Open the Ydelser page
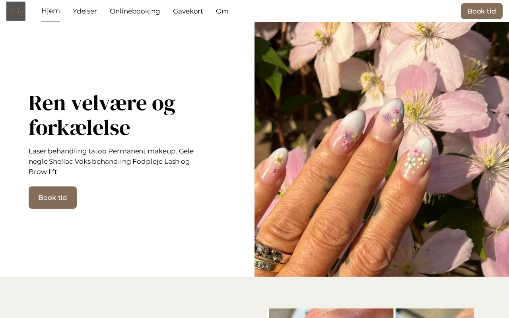The height and width of the screenshot is (318, 509). pyautogui.click(x=85, y=11)
